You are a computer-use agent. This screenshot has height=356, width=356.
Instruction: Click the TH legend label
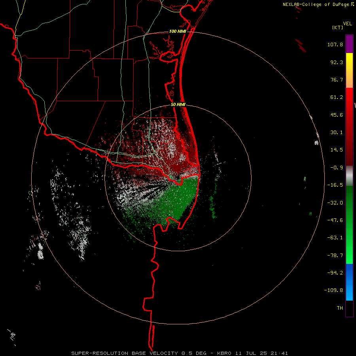pos(340,308)
